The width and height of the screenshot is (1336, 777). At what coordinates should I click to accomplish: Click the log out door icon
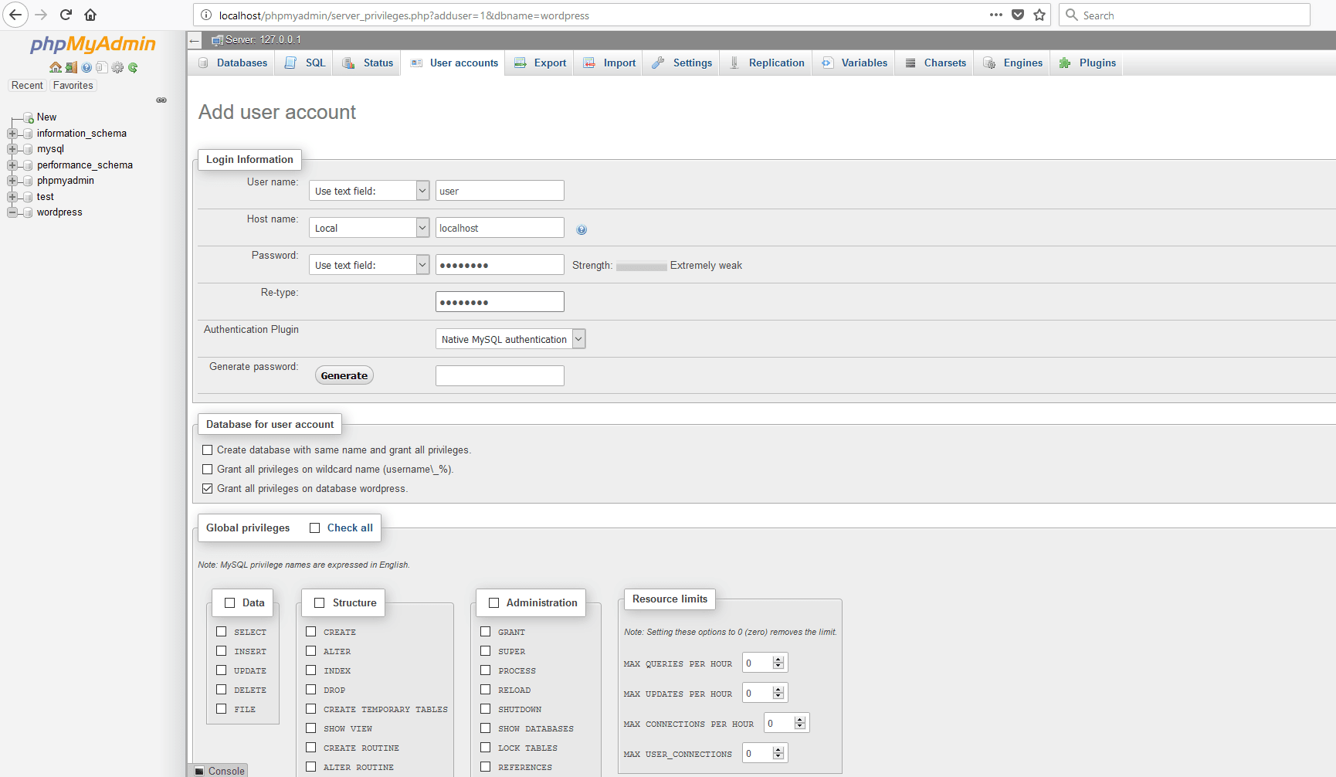point(71,67)
